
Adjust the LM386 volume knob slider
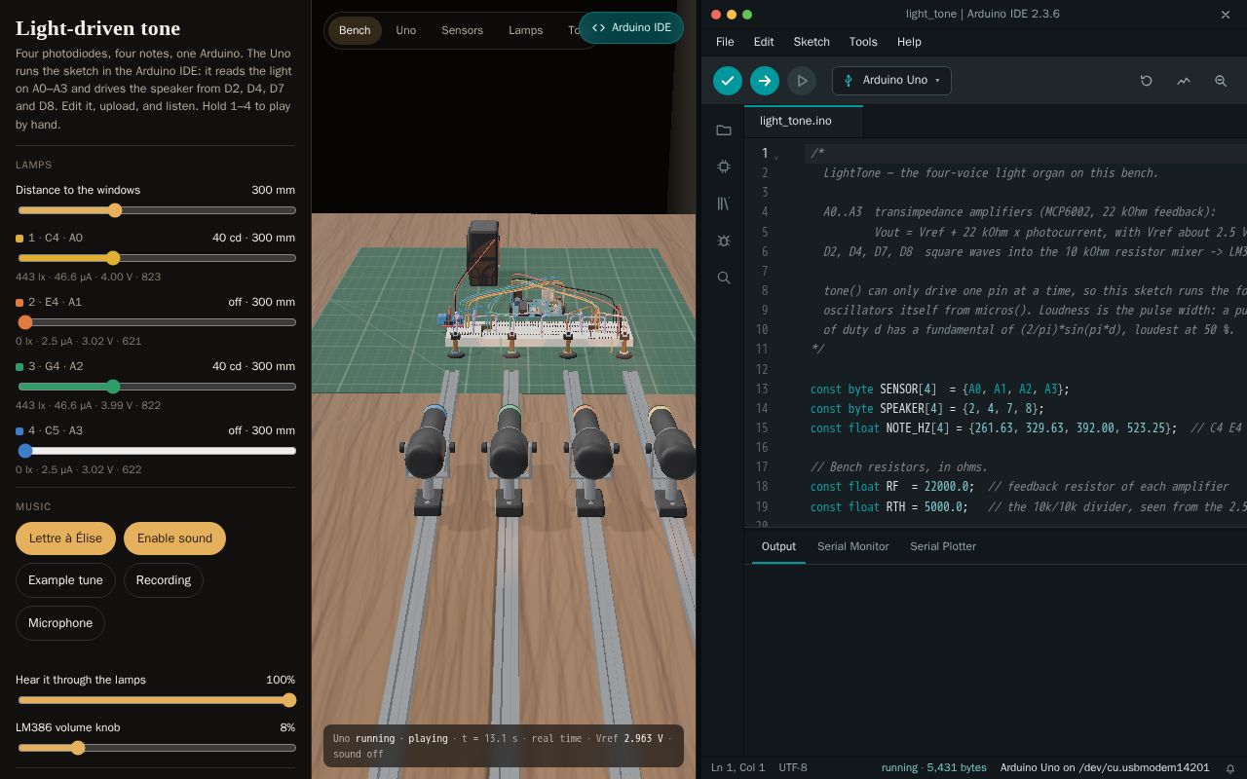156,748
